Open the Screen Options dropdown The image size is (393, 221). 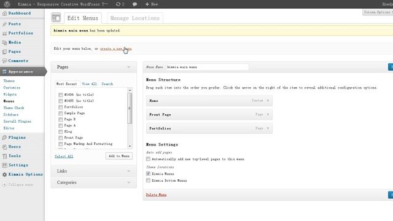(x=378, y=12)
